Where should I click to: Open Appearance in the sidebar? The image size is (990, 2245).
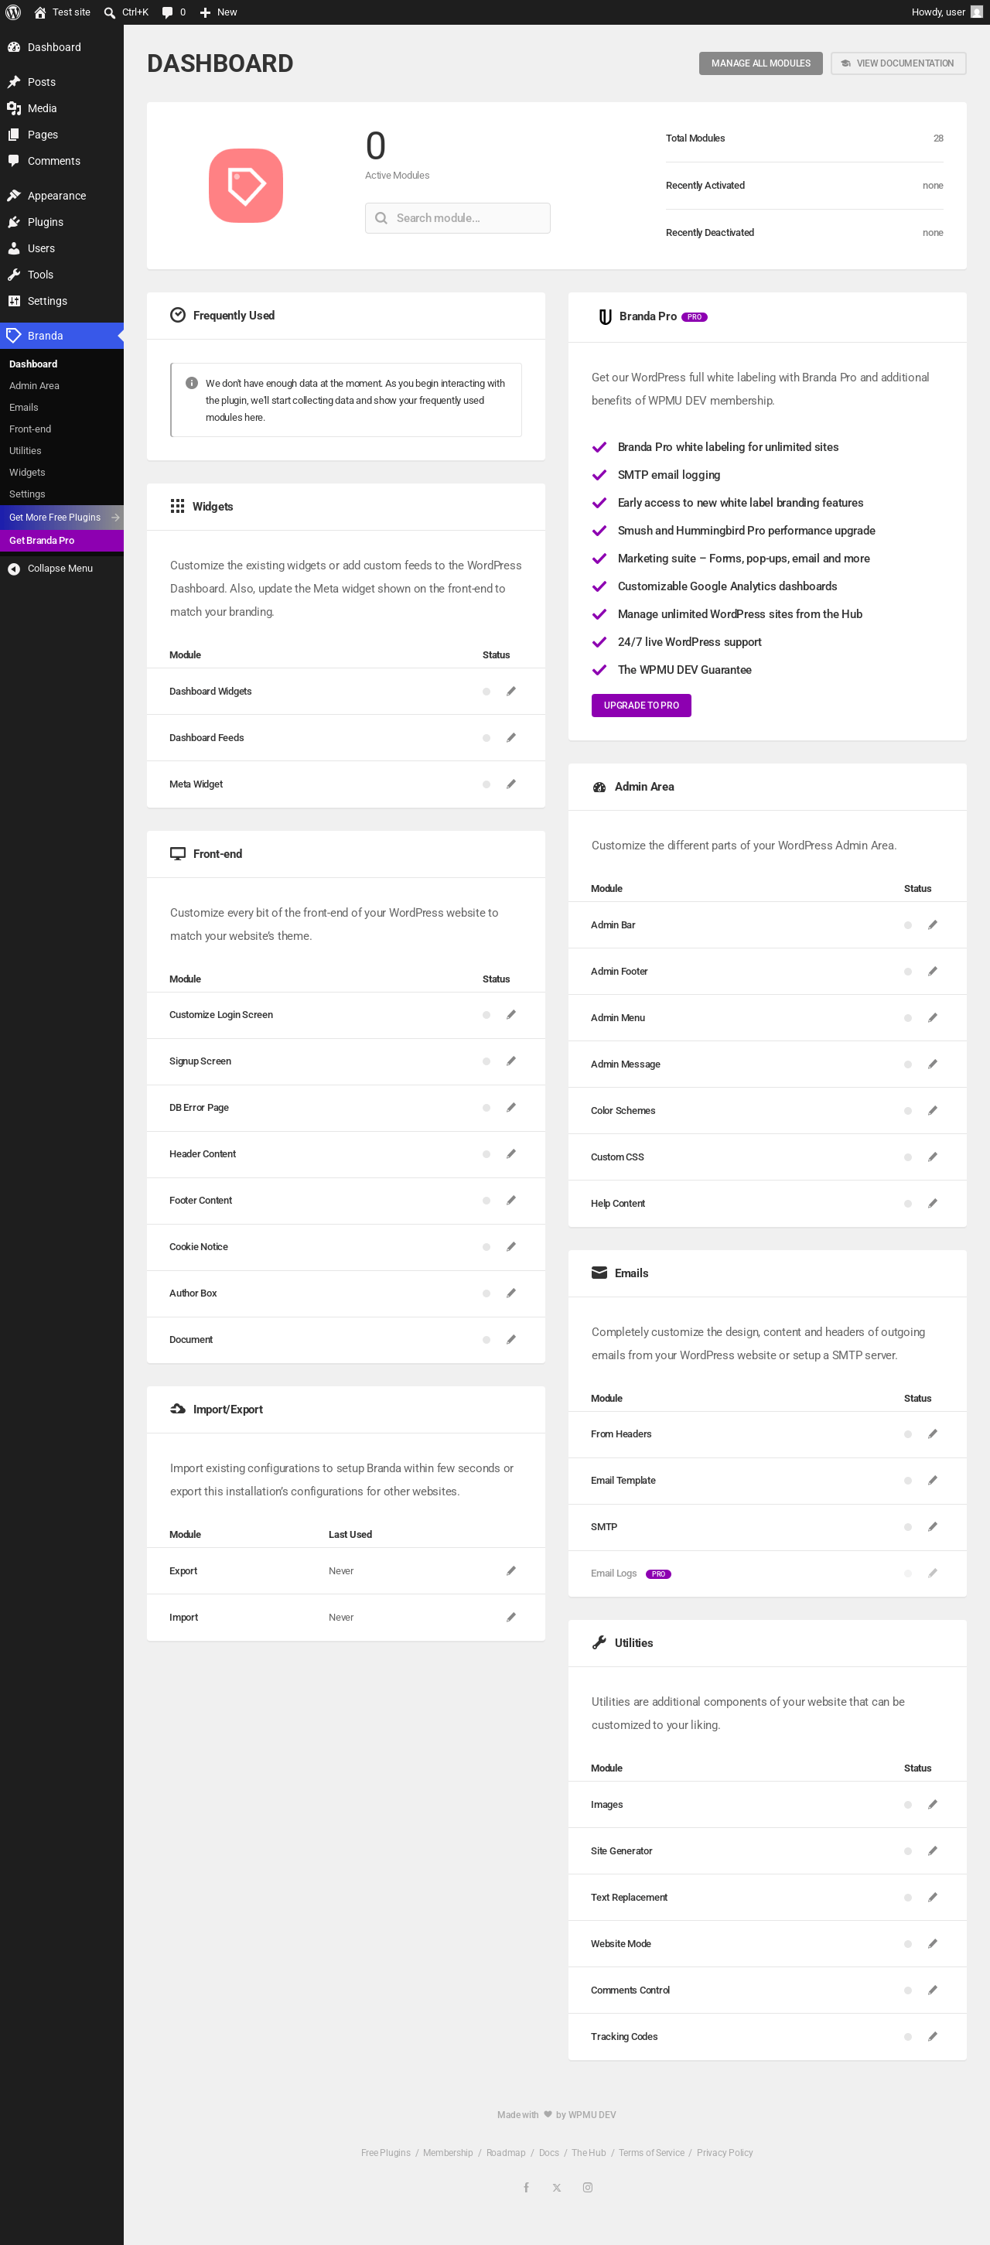pyautogui.click(x=62, y=196)
